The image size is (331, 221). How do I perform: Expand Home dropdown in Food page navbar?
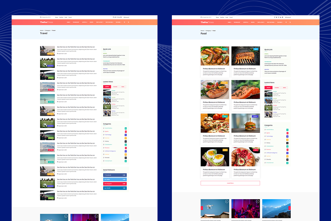coord(230,22)
